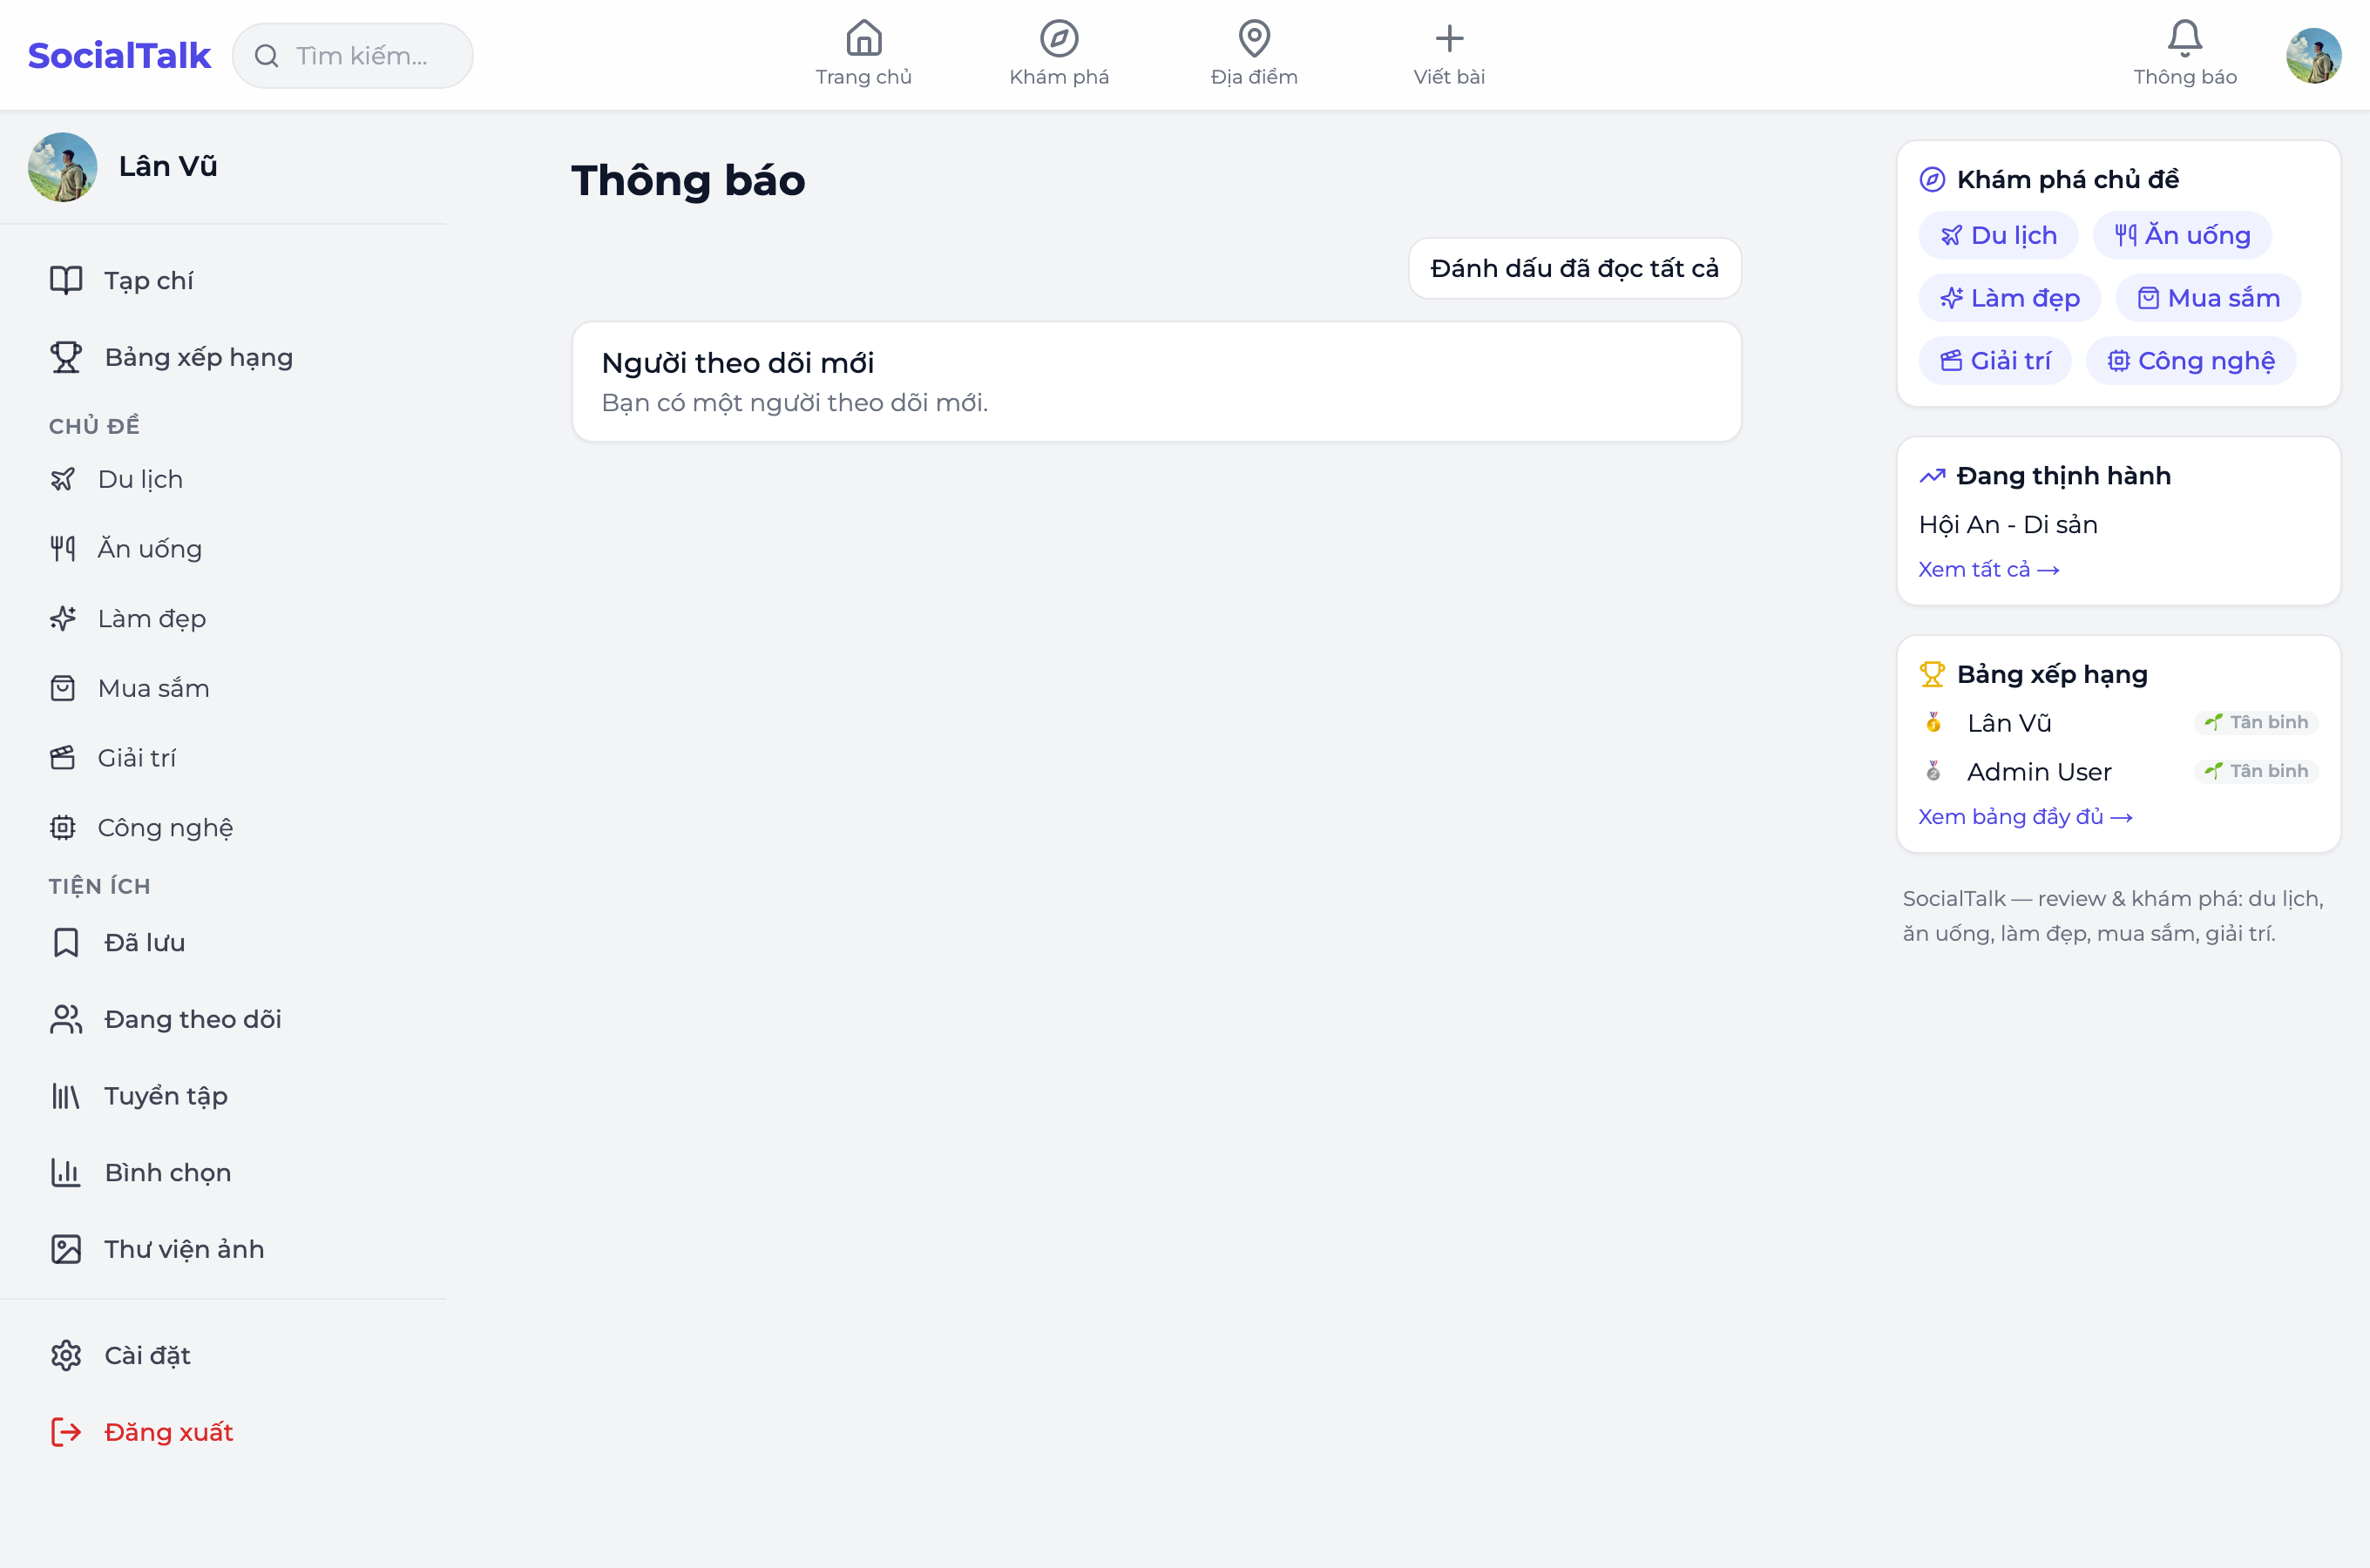Open Đã lưu bookmark icon

[x=66, y=942]
